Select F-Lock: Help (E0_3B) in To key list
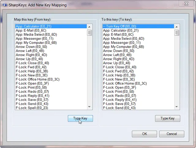 coord(138,75)
